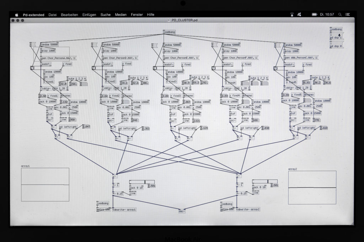Click the number box showing 859.3

195,83
